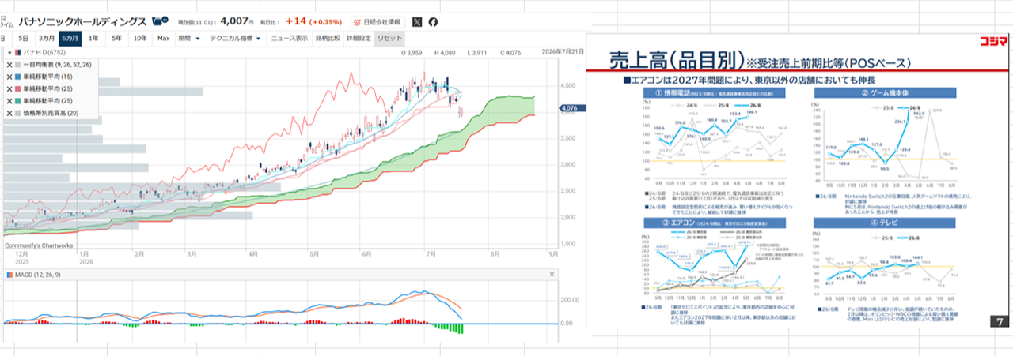
Task: Click blue swatch of 単純移動平均 (15)
Action: point(18,77)
